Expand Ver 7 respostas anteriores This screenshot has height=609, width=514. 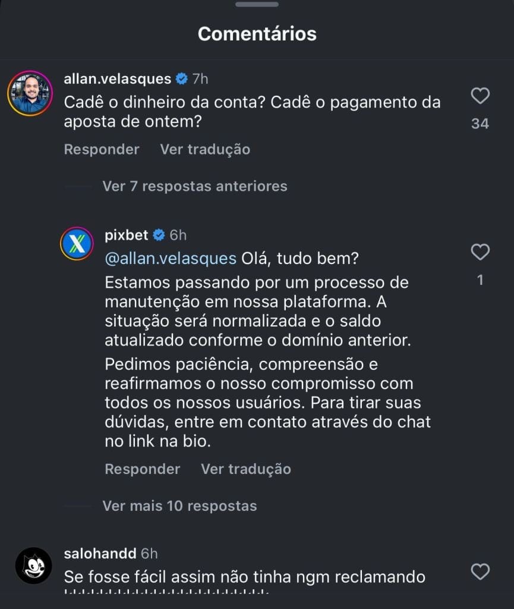(194, 186)
